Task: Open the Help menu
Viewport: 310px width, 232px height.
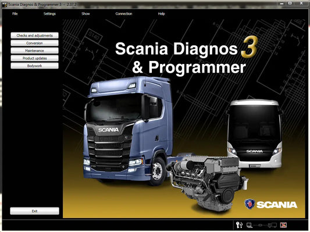Action: tap(161, 13)
